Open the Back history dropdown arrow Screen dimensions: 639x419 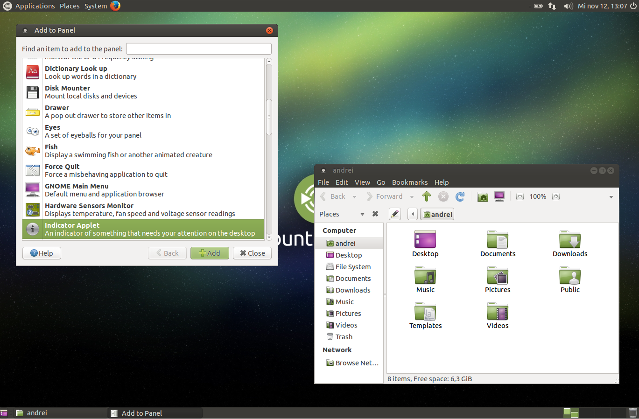(354, 197)
